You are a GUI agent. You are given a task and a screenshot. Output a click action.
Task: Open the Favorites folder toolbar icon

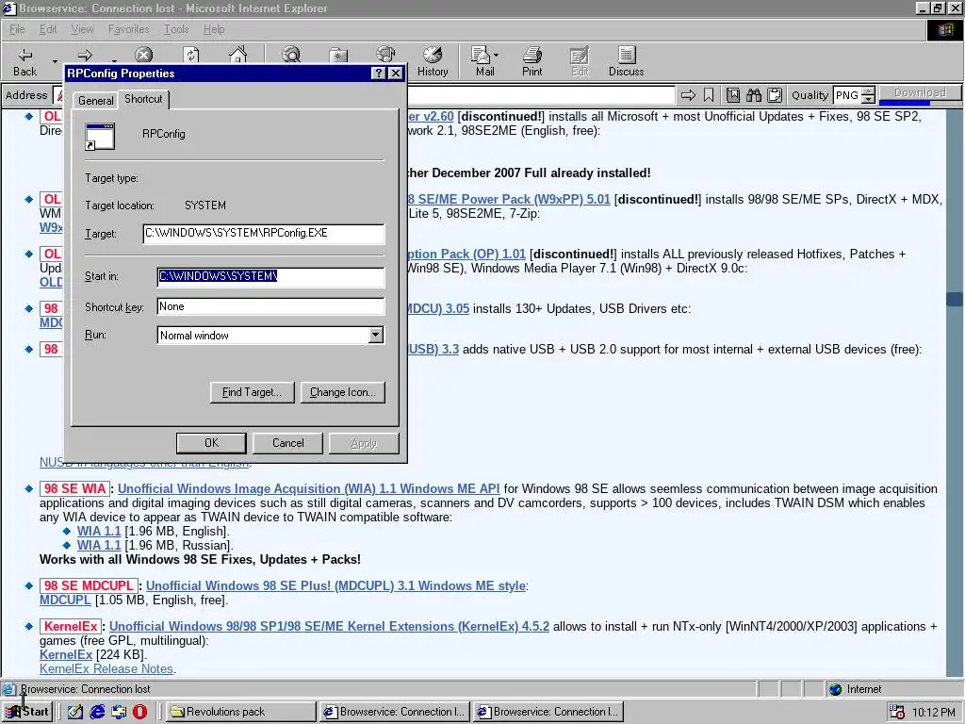(x=338, y=54)
